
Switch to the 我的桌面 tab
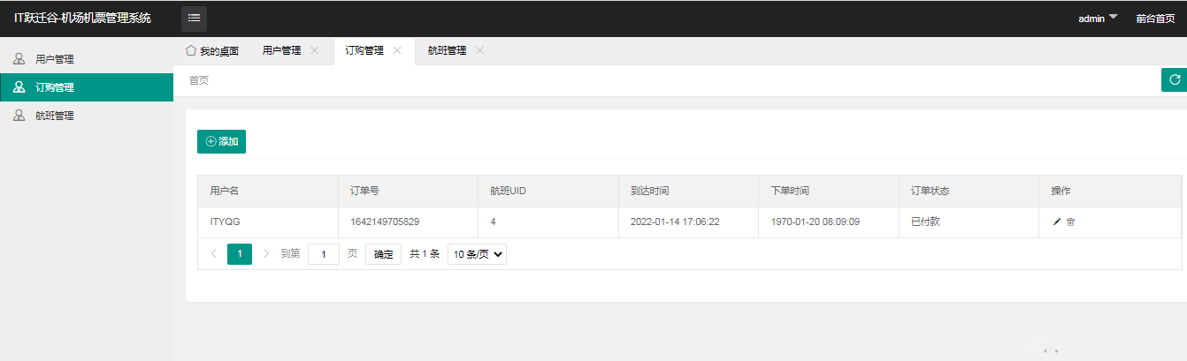(x=212, y=51)
